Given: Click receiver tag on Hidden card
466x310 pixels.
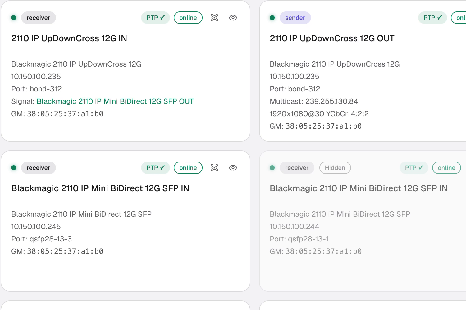Looking at the screenshot, I should [297, 168].
